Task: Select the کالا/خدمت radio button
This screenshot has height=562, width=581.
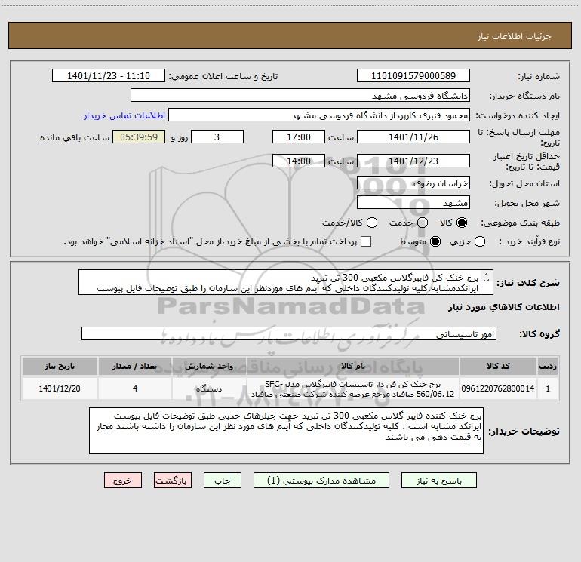Action: (372, 223)
